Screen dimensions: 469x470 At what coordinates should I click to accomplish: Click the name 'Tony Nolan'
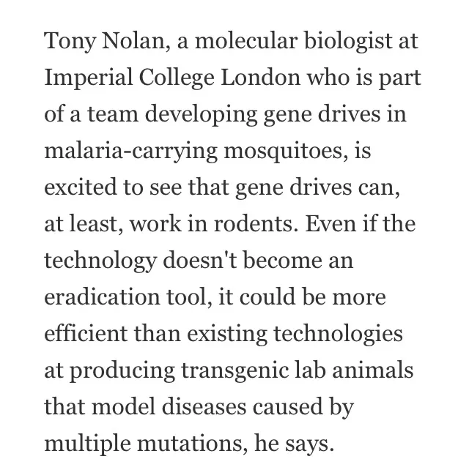[105, 42]
